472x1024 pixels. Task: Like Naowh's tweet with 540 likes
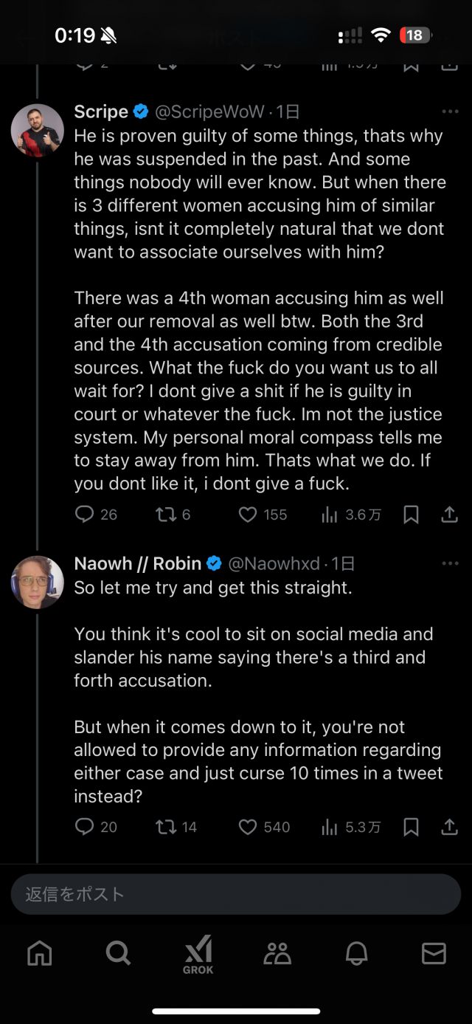pyautogui.click(x=249, y=827)
